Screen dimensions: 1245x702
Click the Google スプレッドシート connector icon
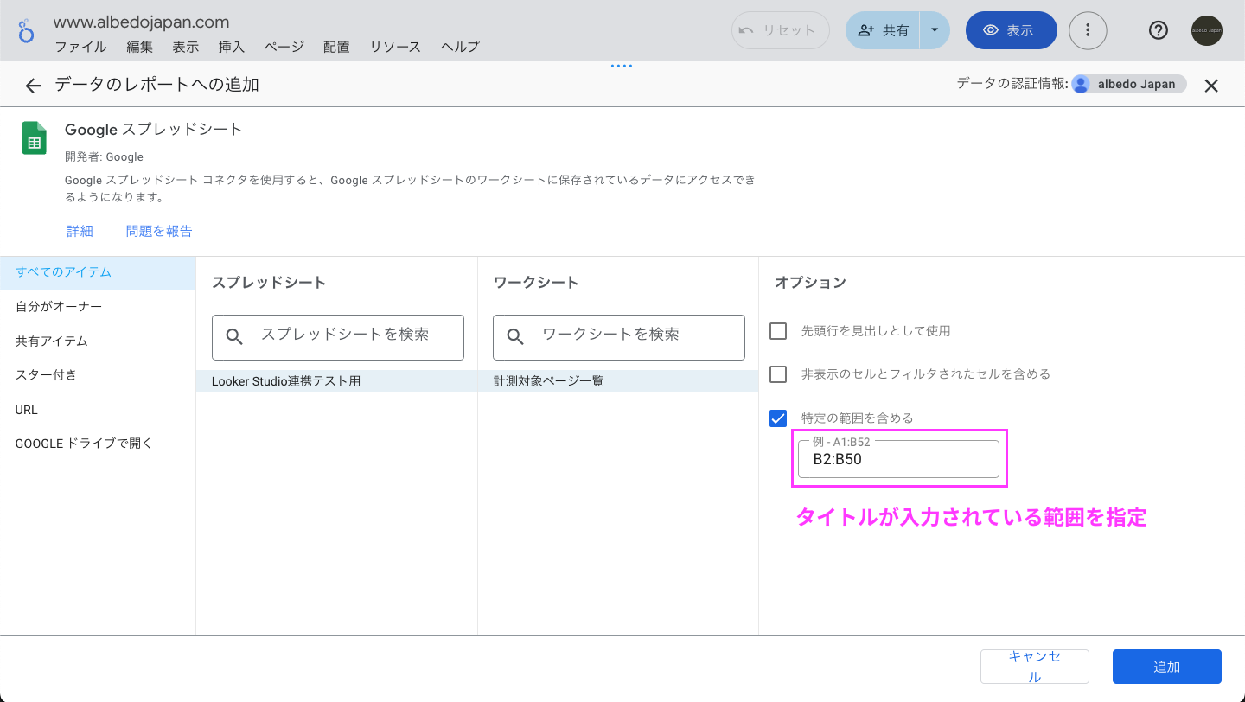[x=34, y=137]
